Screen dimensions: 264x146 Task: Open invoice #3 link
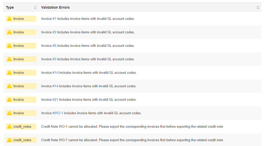54,59
